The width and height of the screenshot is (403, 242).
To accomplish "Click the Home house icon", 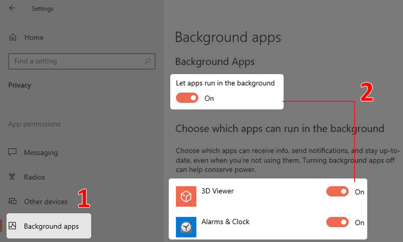I will coord(13,38).
